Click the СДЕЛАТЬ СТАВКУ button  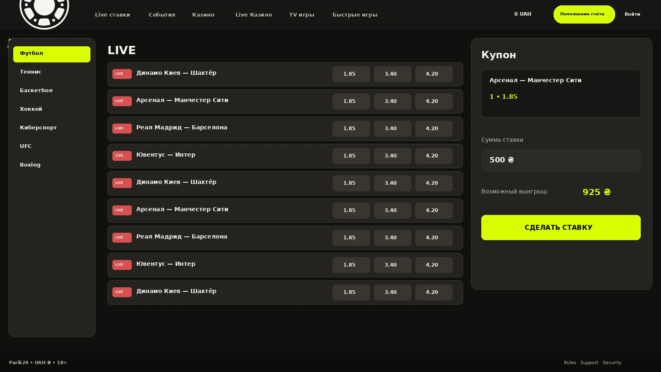[561, 227]
